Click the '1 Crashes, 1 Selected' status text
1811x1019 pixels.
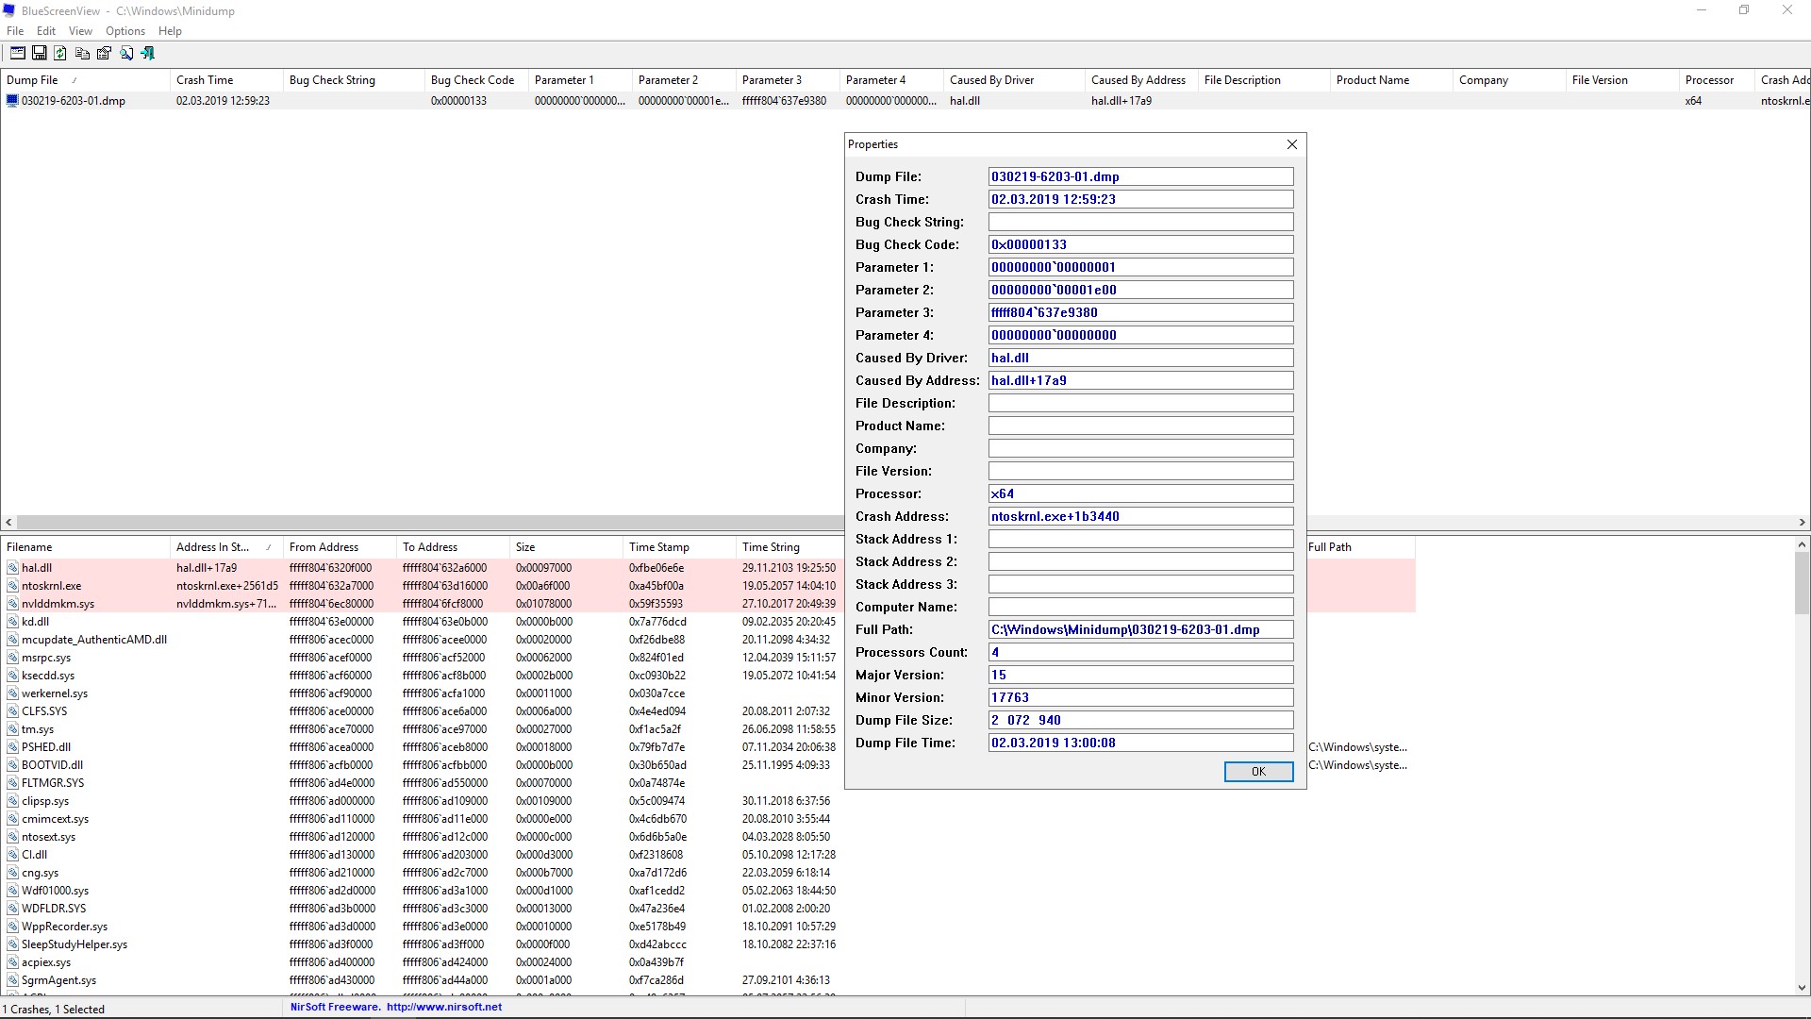[x=54, y=1010]
